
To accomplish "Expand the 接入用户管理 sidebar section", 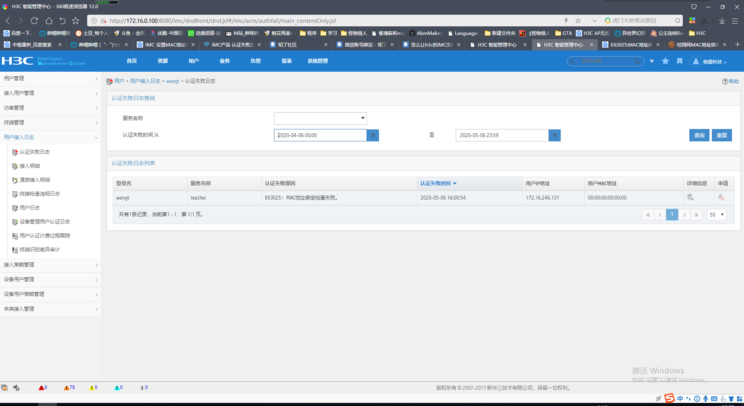I will (x=50, y=93).
